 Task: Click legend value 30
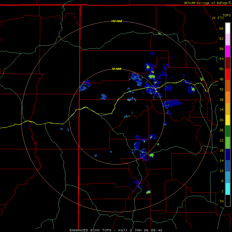click(221, 120)
